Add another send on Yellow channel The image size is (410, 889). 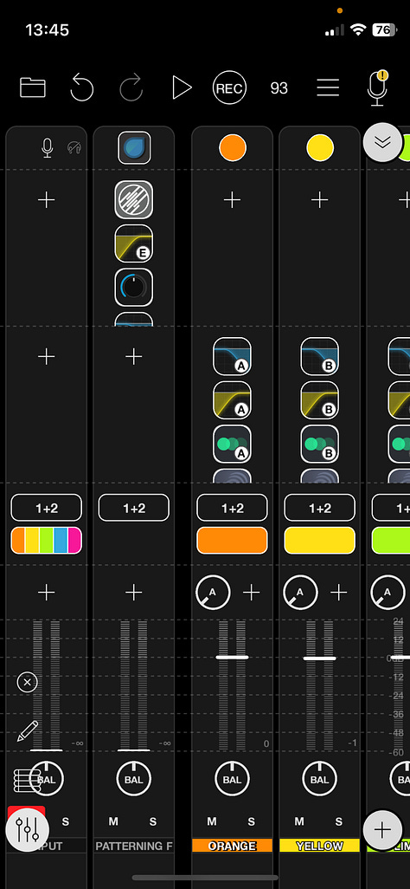[x=339, y=593]
